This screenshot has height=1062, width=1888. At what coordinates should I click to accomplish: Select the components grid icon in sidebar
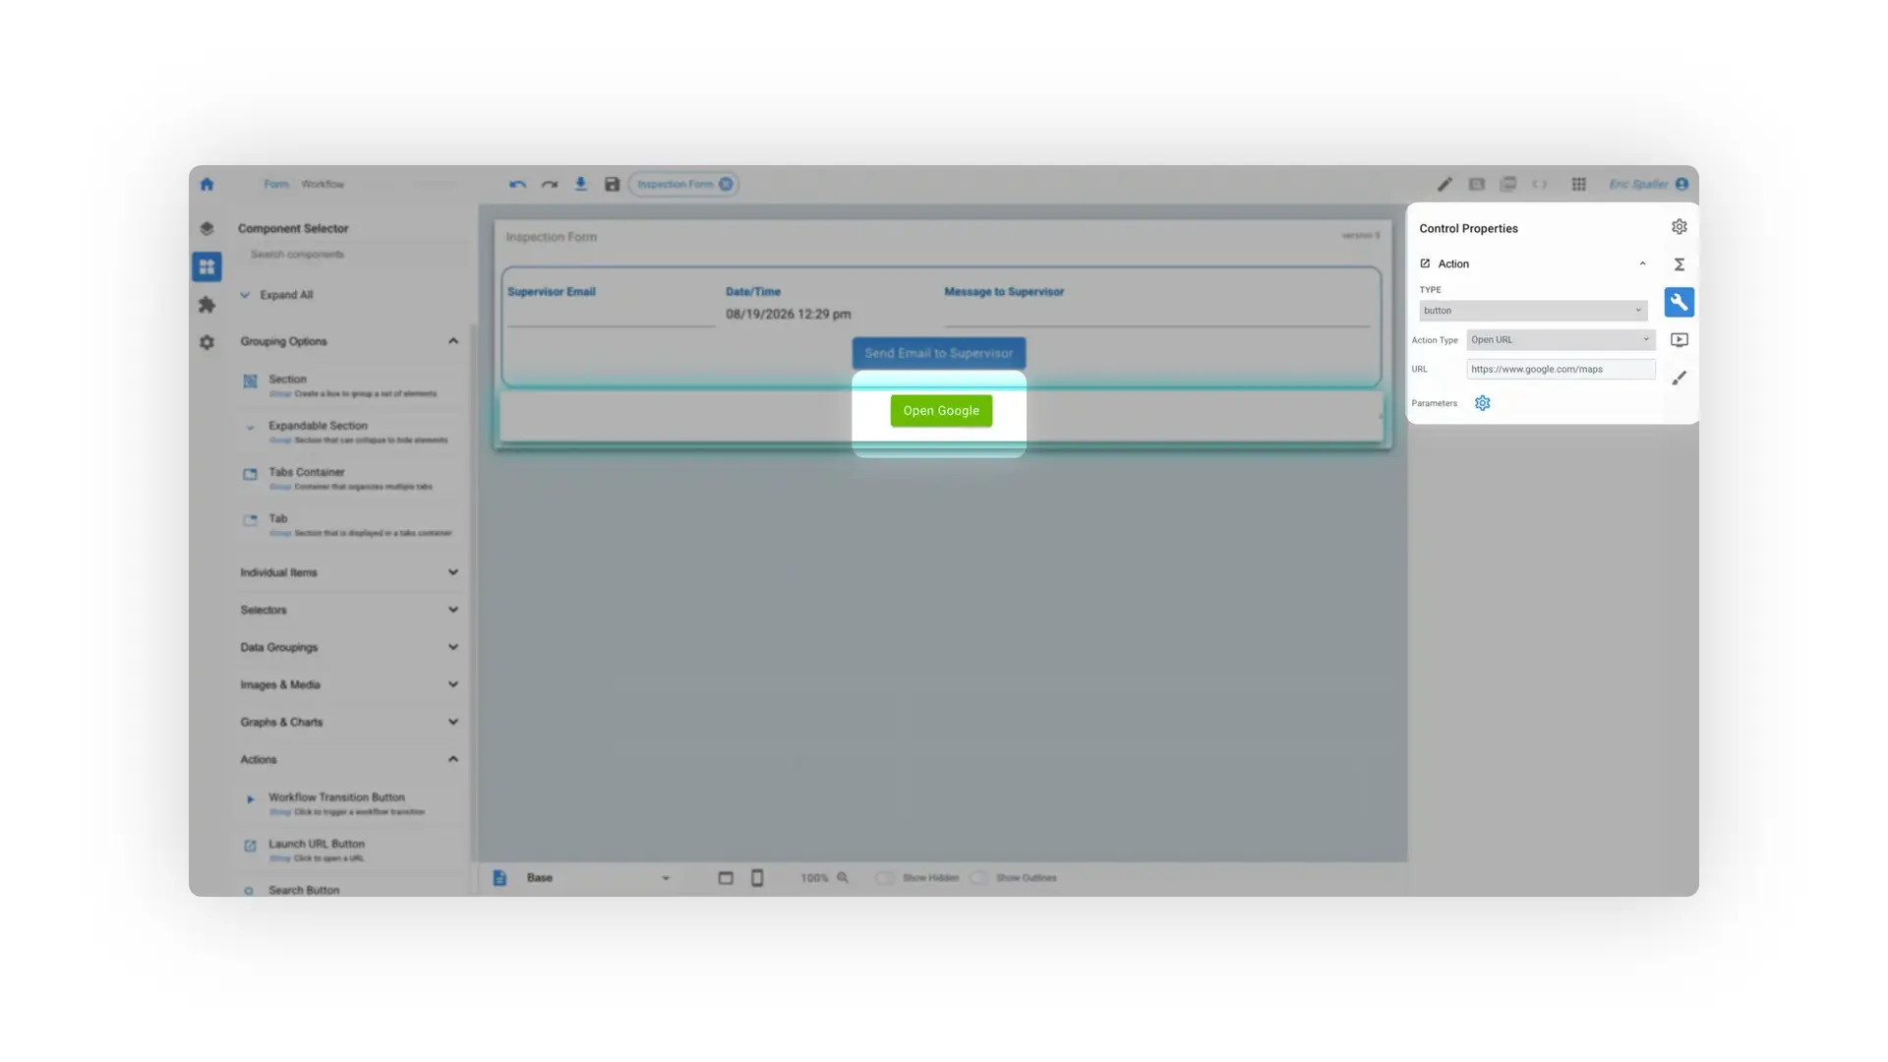[206, 266]
